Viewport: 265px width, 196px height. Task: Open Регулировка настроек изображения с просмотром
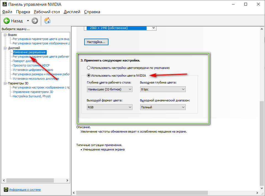[x=41, y=87]
